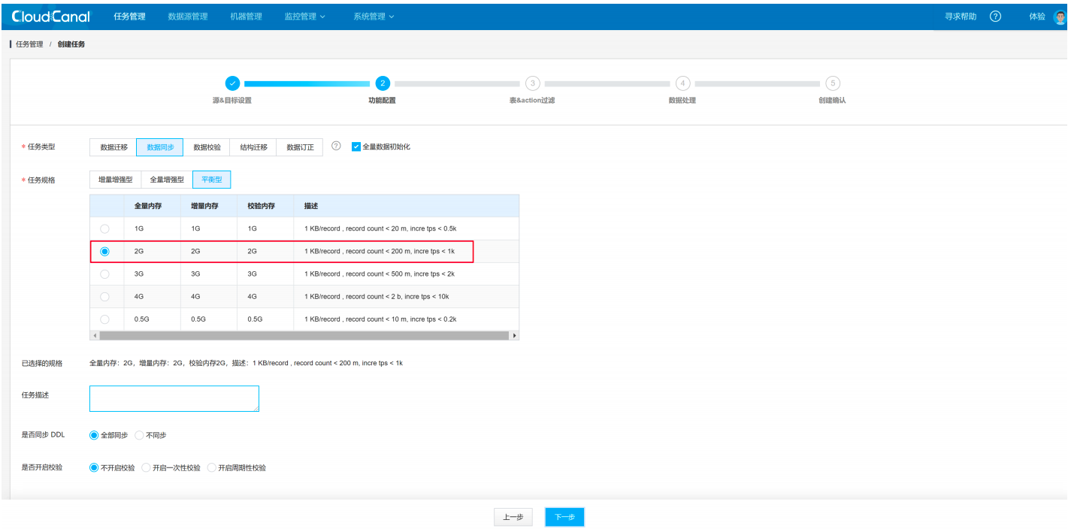Click the 下一步 button
The width and height of the screenshot is (1068, 532).
[564, 517]
